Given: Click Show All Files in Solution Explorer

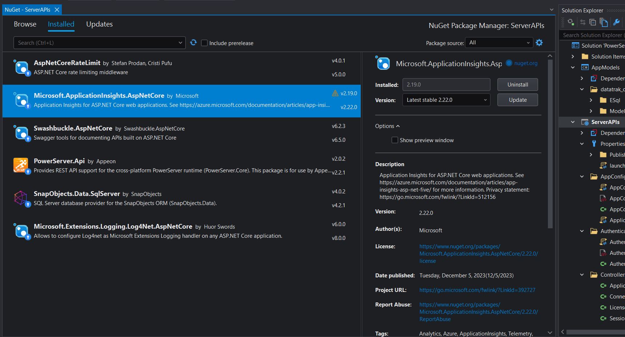Looking at the screenshot, I should click(604, 22).
